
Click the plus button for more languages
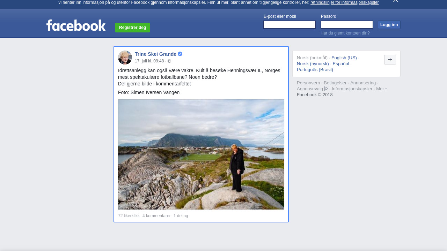point(390,60)
